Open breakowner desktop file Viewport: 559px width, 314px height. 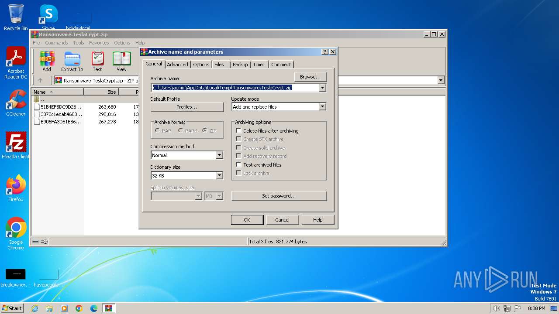[16, 278]
